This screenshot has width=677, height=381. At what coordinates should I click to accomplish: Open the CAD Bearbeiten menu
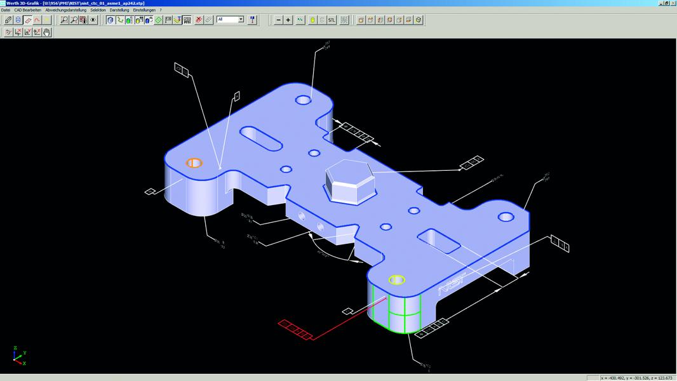28,10
